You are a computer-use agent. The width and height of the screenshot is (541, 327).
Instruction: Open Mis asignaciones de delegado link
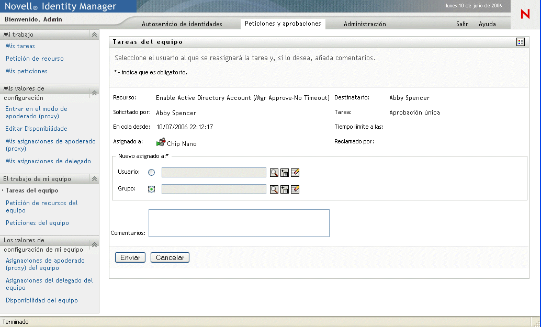pos(48,161)
